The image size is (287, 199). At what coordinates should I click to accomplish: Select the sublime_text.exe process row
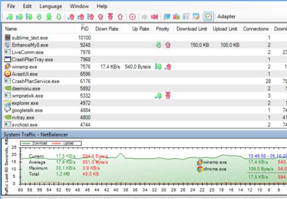(144, 38)
